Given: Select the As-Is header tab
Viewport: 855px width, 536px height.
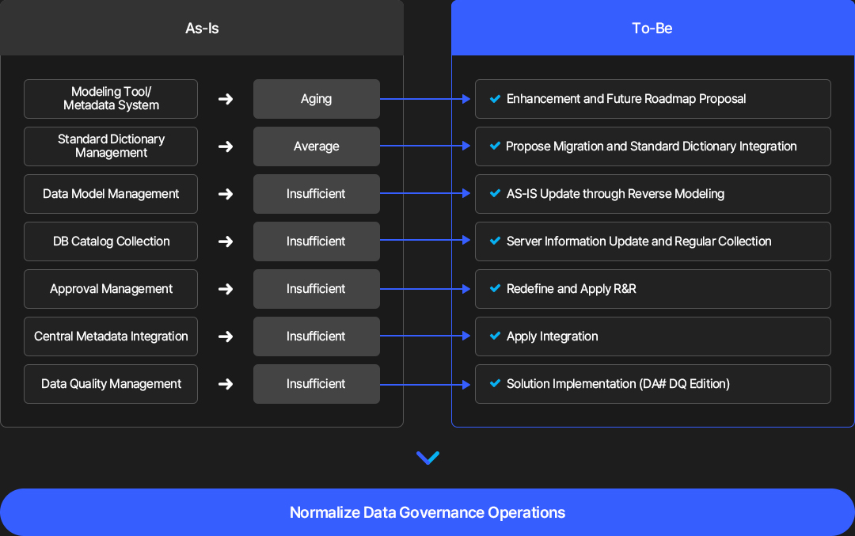Looking at the screenshot, I should (202, 28).
